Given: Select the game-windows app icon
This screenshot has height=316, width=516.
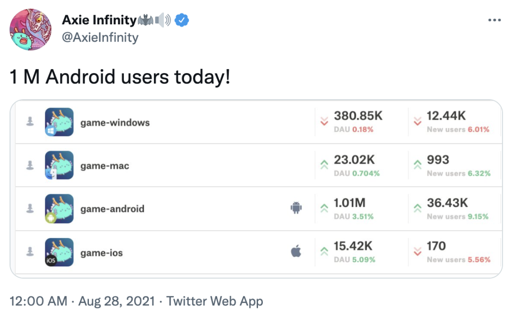Looking at the screenshot, I should [x=59, y=122].
